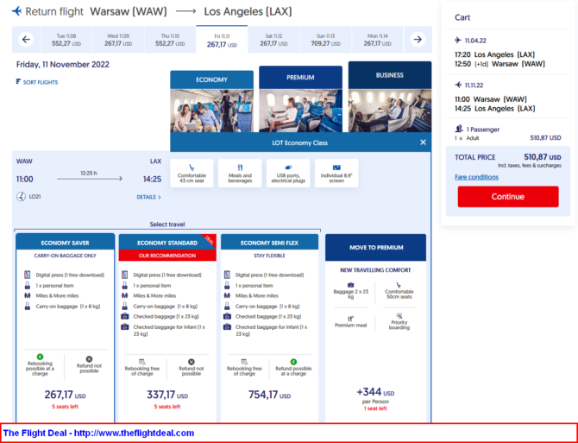578x443 pixels.
Task: Click the 754,17 USD Semi Flex price
Action: click(x=269, y=395)
